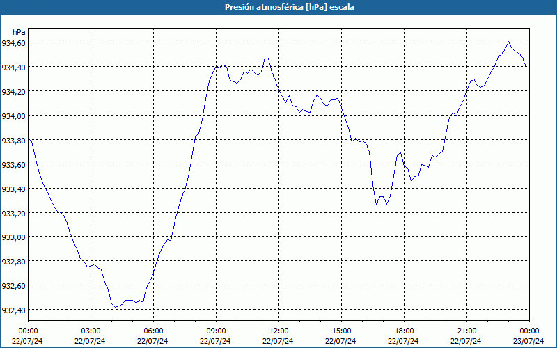Select the 933,00 axis value
The image size is (557, 348).
(13, 237)
